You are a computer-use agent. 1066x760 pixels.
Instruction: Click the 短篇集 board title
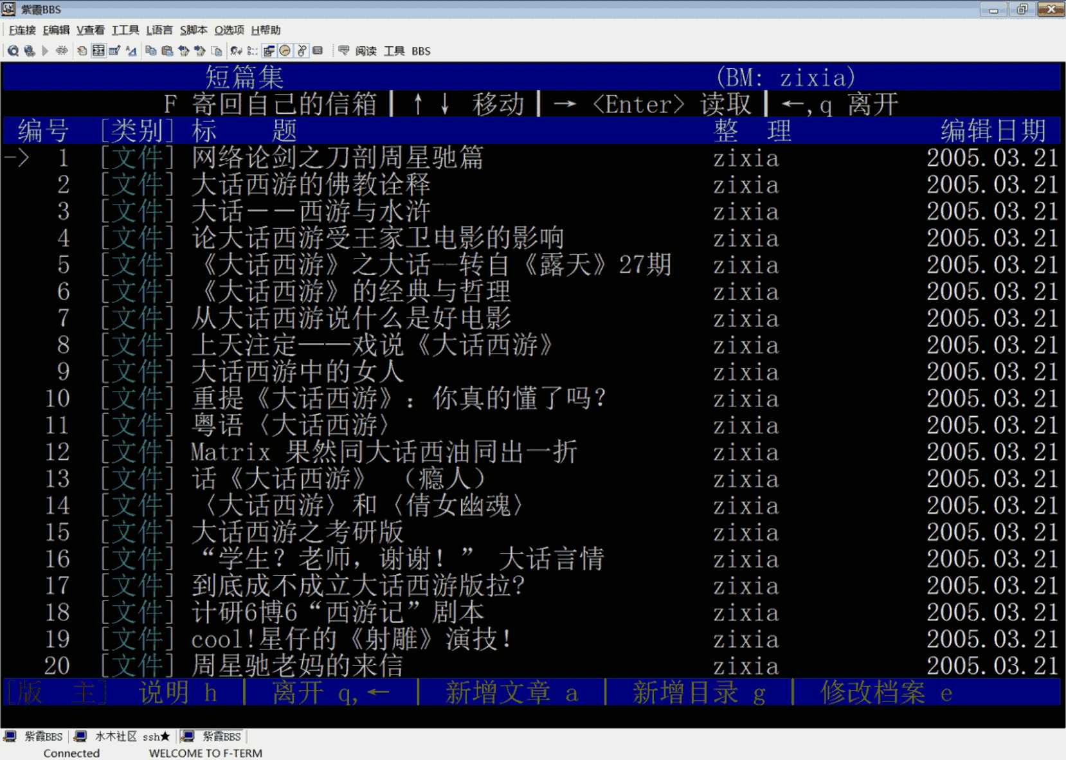[244, 77]
